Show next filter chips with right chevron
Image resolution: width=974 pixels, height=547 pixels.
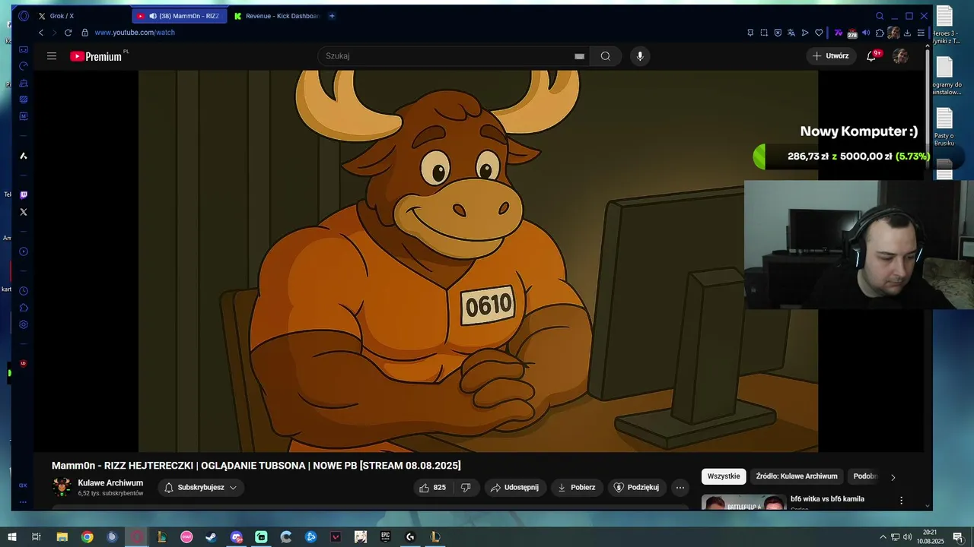(x=893, y=477)
